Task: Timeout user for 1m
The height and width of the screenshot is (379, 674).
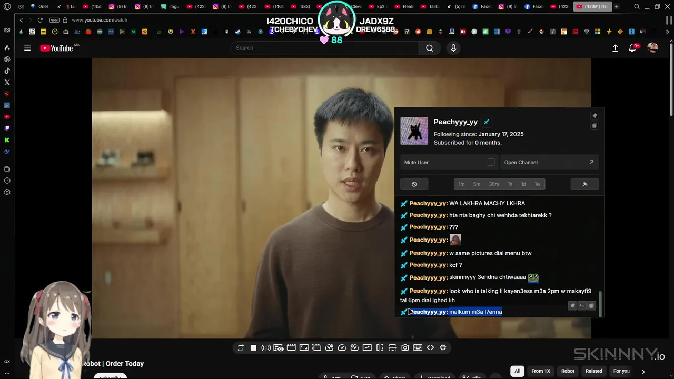Action: coord(461,184)
